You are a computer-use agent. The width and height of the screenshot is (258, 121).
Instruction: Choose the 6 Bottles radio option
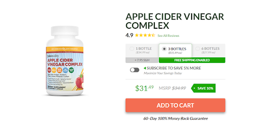point(198,49)
